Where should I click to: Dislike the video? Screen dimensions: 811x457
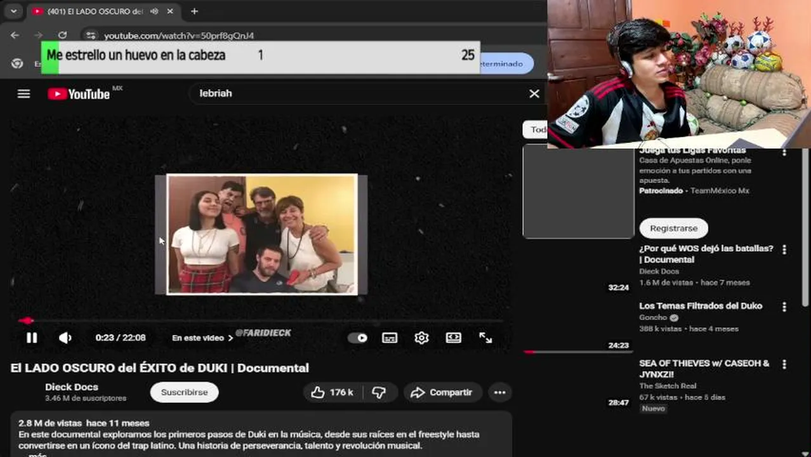click(379, 392)
